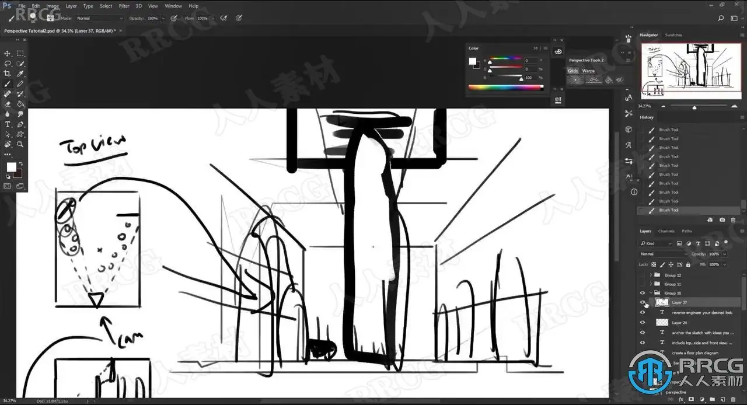The image size is (747, 405).
Task: Swap foreground and background colors
Action: coord(20,163)
